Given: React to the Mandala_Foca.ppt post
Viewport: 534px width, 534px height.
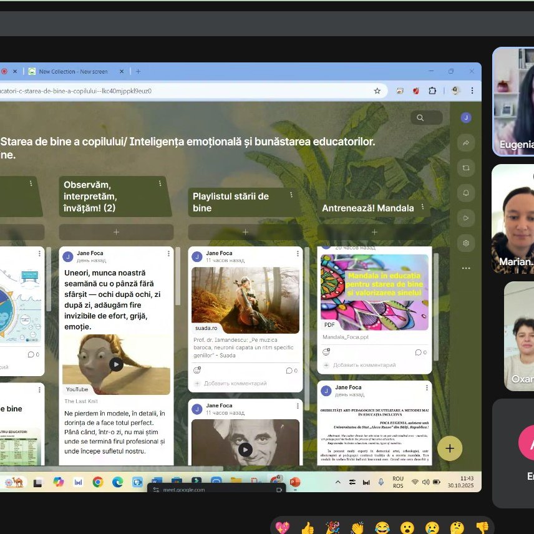Looking at the screenshot, I should point(326,352).
